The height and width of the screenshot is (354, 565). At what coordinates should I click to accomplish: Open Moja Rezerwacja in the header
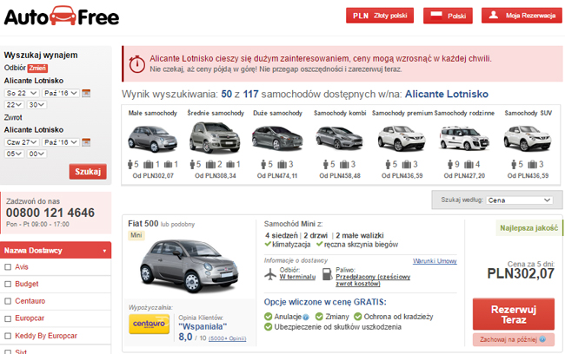(521, 16)
